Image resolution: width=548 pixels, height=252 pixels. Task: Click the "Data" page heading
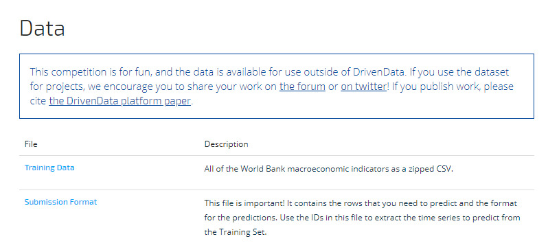point(43,28)
